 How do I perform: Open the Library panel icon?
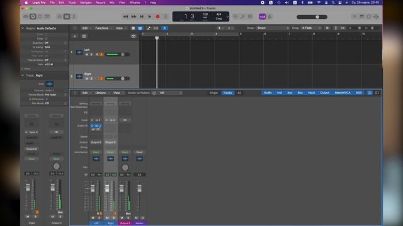(26, 17)
